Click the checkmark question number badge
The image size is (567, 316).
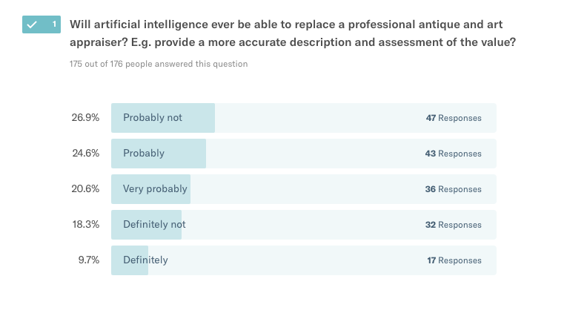pyautogui.click(x=42, y=24)
